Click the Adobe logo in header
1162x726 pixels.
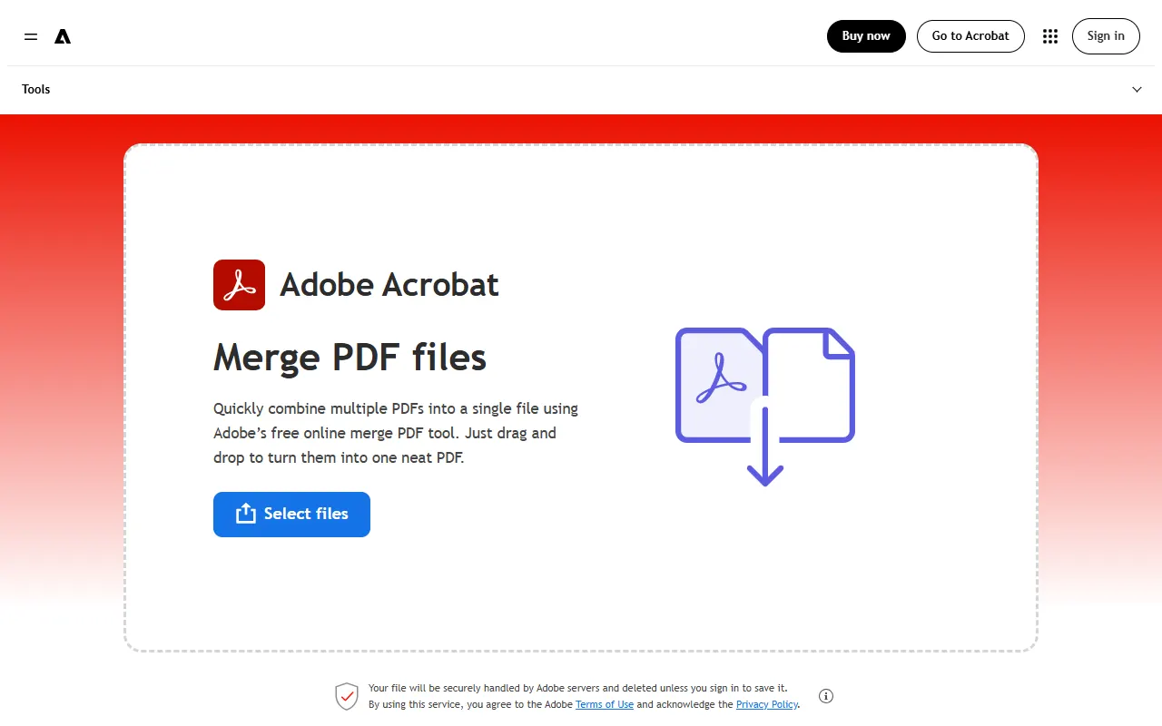63,36
